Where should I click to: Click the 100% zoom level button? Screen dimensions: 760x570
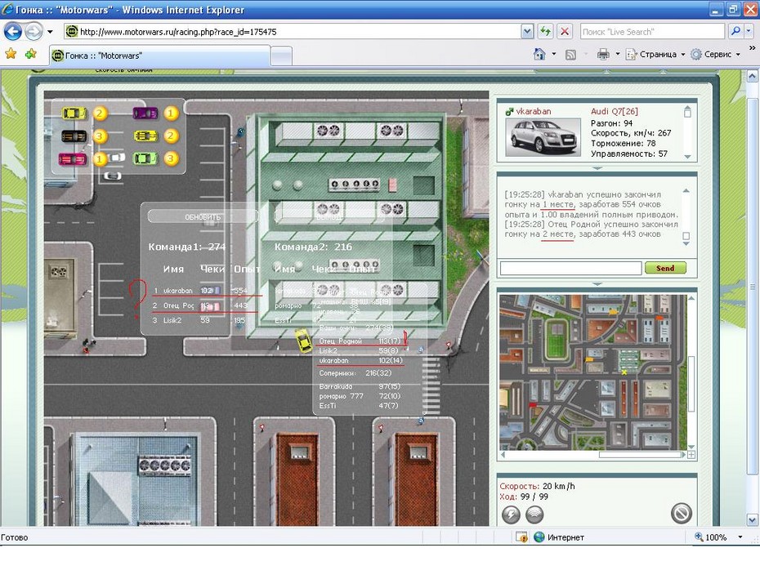711,537
